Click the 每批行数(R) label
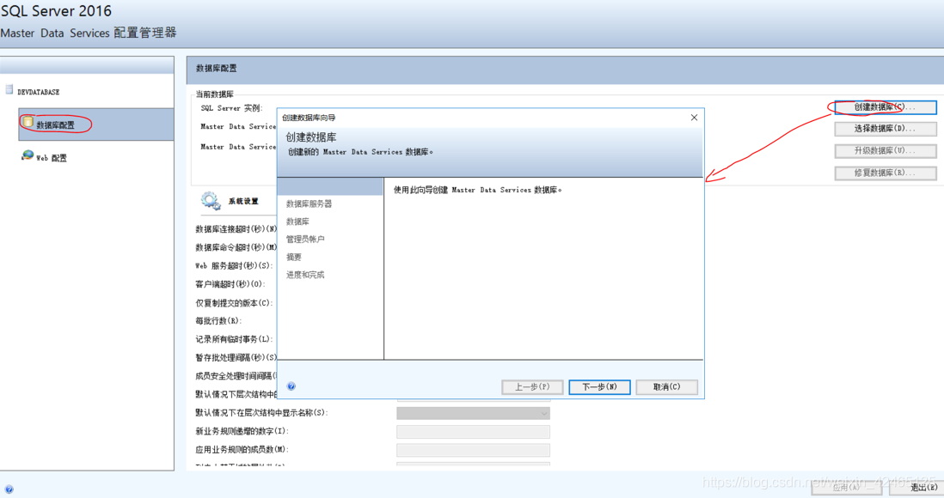The image size is (944, 498). (x=218, y=320)
